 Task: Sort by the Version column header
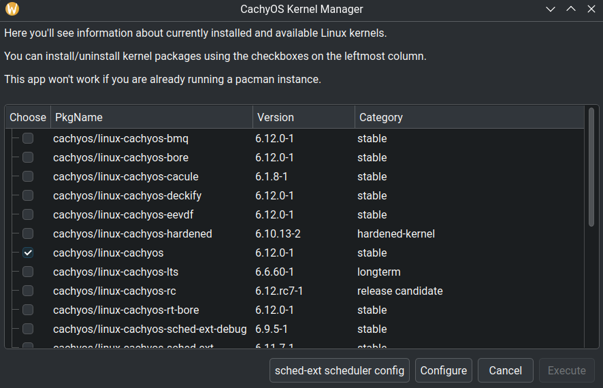304,117
